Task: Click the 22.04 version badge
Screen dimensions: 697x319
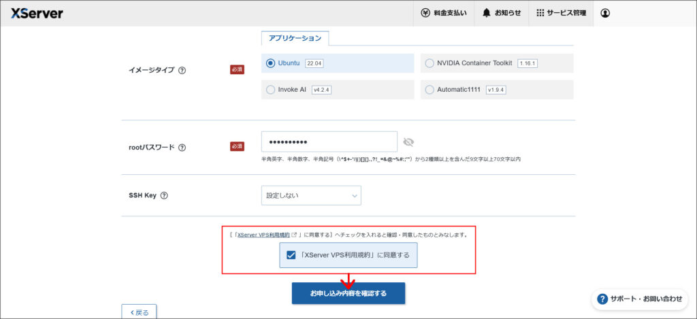Action: (314, 63)
